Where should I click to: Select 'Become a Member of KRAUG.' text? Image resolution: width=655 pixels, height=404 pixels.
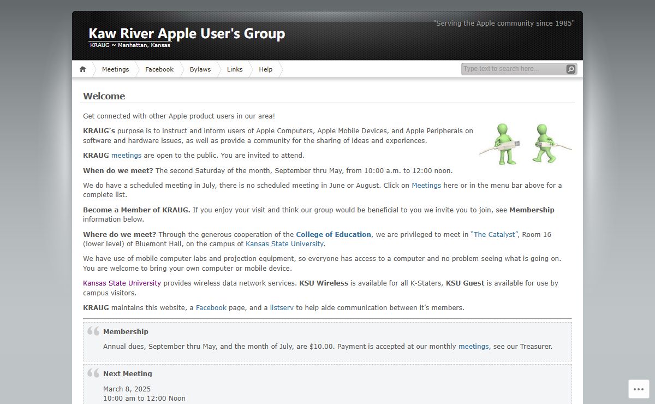[136, 210]
